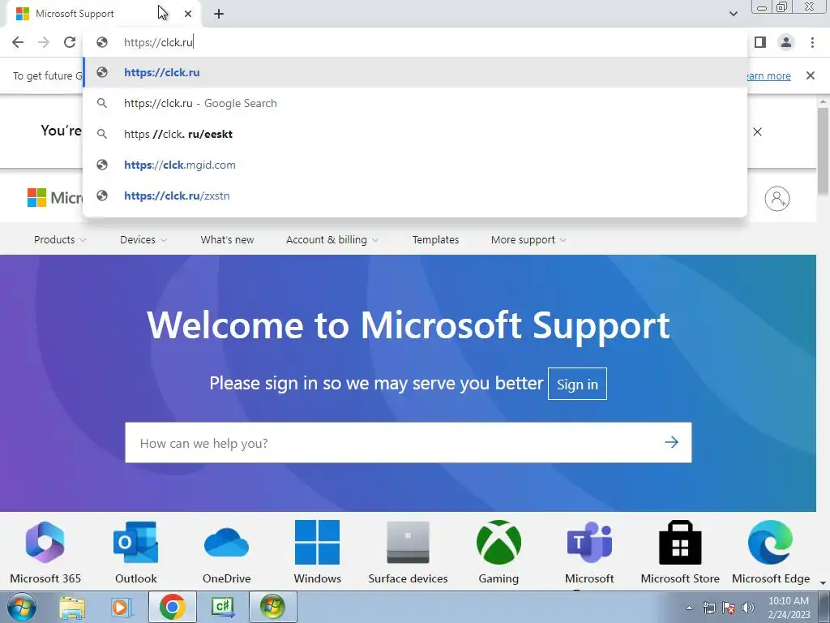Viewport: 830px width, 623px height.
Task: Expand the Products menu
Action: pos(60,240)
